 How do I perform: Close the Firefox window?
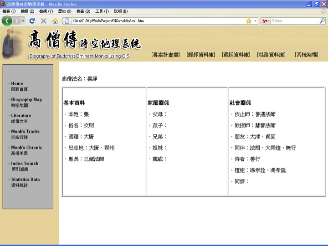tap(324, 4)
